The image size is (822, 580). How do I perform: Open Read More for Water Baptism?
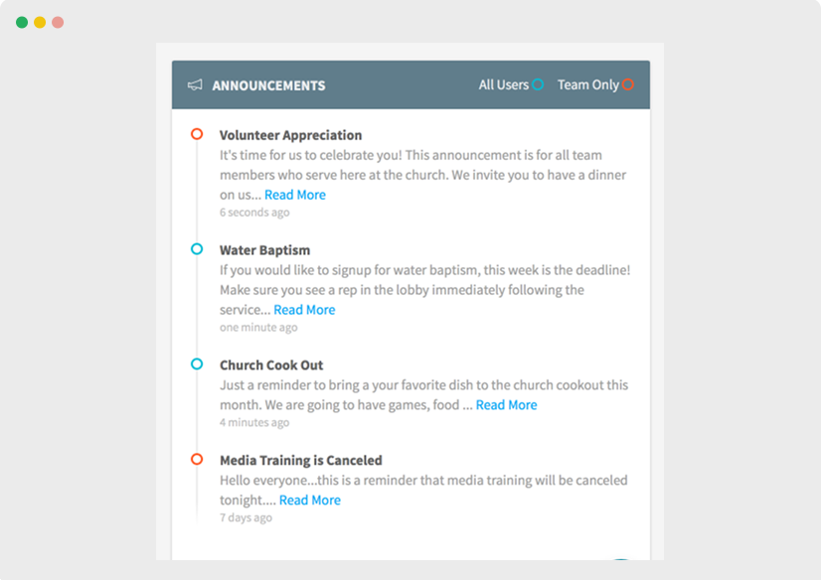pos(304,310)
